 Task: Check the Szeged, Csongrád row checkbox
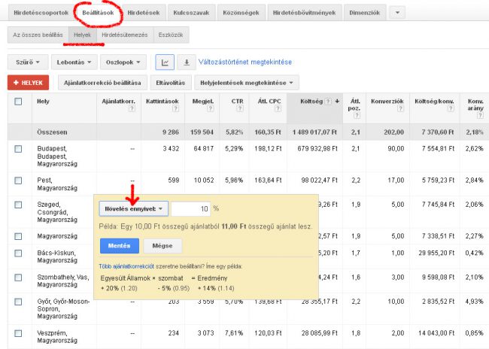point(18,205)
